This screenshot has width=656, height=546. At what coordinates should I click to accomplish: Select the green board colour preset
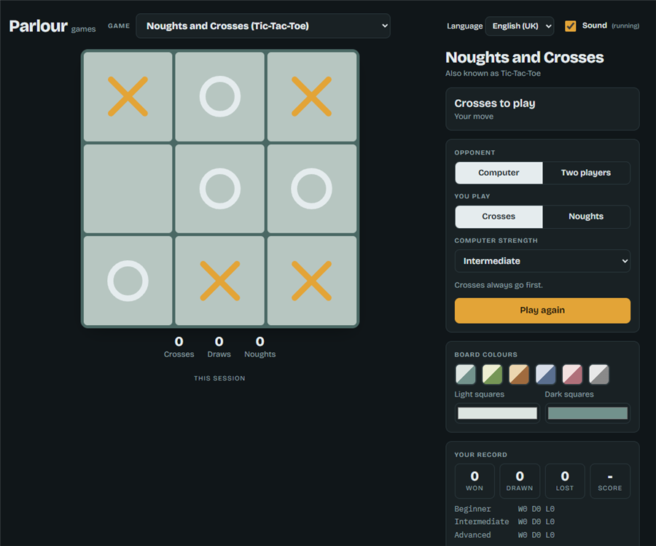pos(493,375)
